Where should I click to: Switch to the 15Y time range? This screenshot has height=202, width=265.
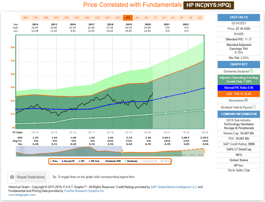(77, 18)
